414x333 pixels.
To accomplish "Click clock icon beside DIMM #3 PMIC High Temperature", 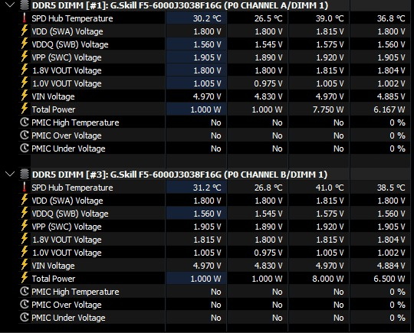I will pos(25,292).
